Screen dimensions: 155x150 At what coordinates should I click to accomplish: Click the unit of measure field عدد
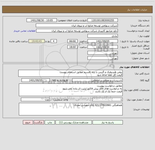(x=35, y=100)
